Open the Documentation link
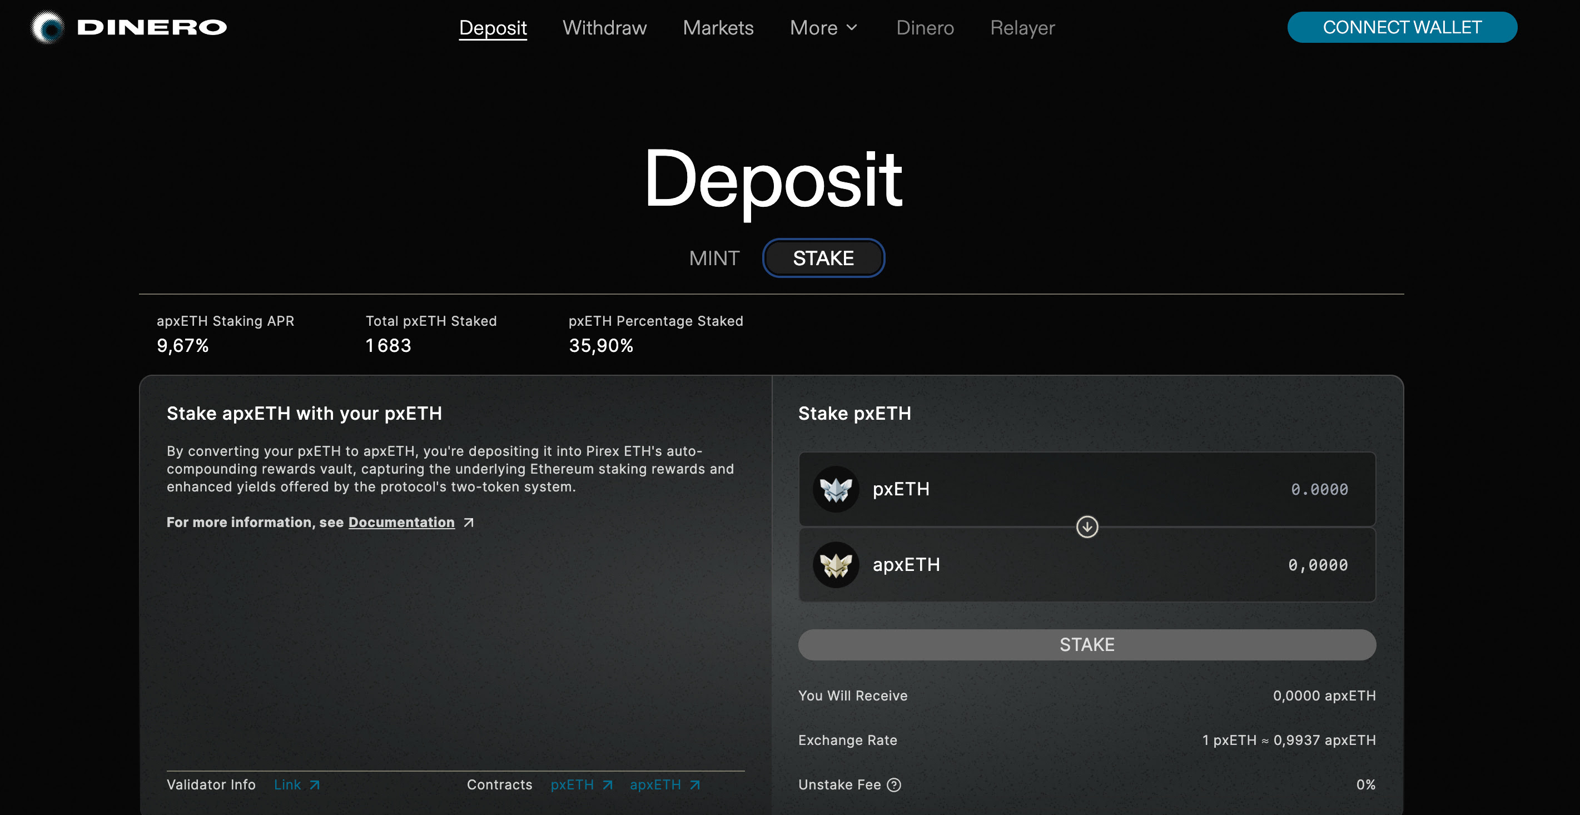The width and height of the screenshot is (1580, 815). tap(401, 523)
